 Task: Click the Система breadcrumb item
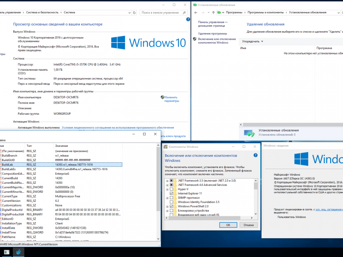pos(69,12)
